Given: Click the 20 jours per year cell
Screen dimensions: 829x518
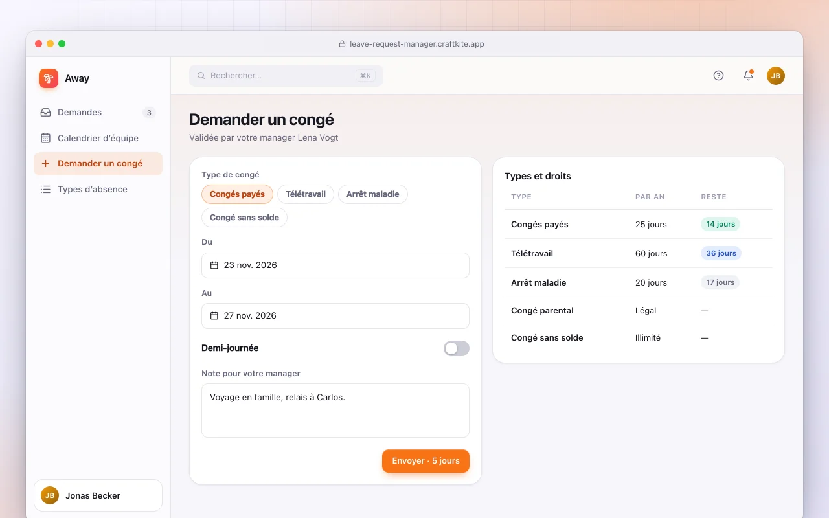Looking at the screenshot, I should [x=651, y=283].
